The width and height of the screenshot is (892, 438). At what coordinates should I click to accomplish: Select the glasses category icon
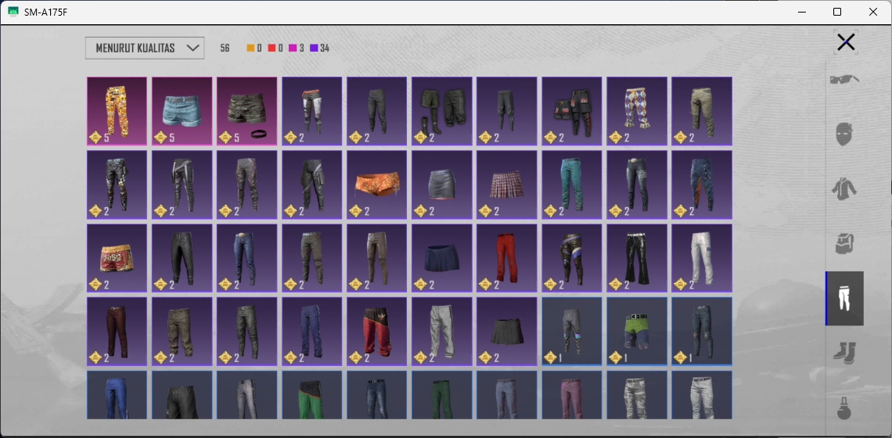click(844, 80)
